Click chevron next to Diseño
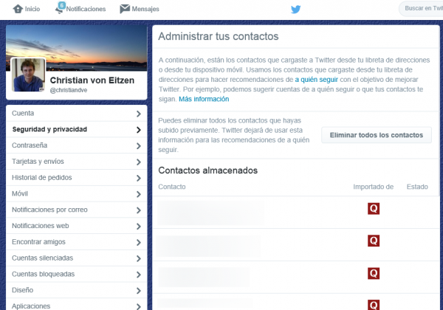 (139, 291)
